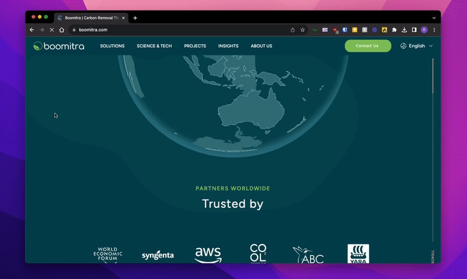Share this page via share icon
Viewport: 467px width, 279px height.
(293, 30)
